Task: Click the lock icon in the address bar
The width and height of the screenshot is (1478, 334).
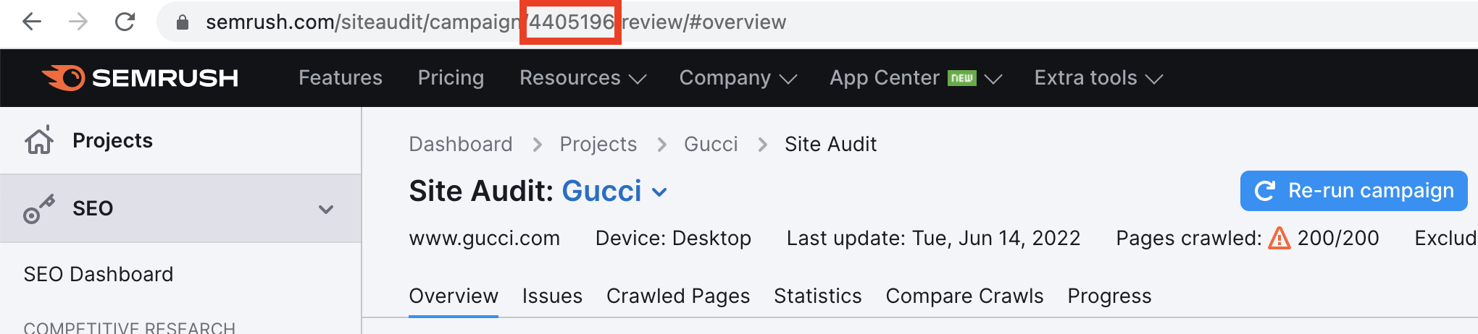Action: click(x=183, y=23)
